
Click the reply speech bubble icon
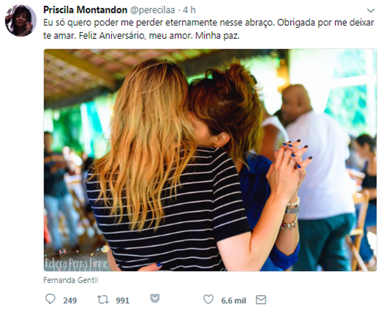point(50,299)
